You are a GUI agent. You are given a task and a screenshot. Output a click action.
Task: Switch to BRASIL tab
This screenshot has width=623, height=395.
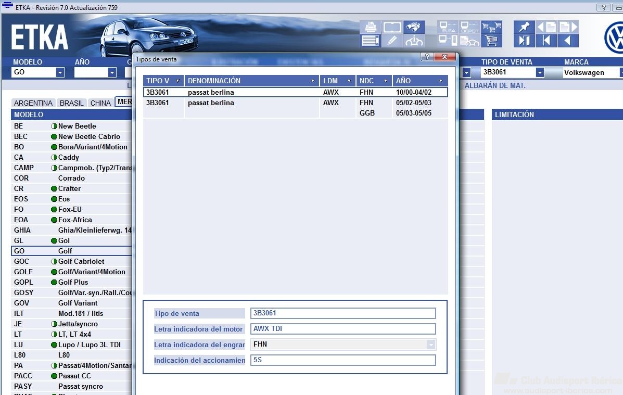pos(71,103)
